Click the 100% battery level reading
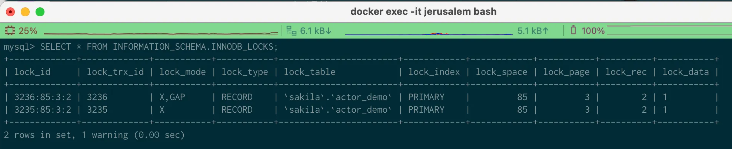This screenshot has width=732, height=149. [593, 31]
